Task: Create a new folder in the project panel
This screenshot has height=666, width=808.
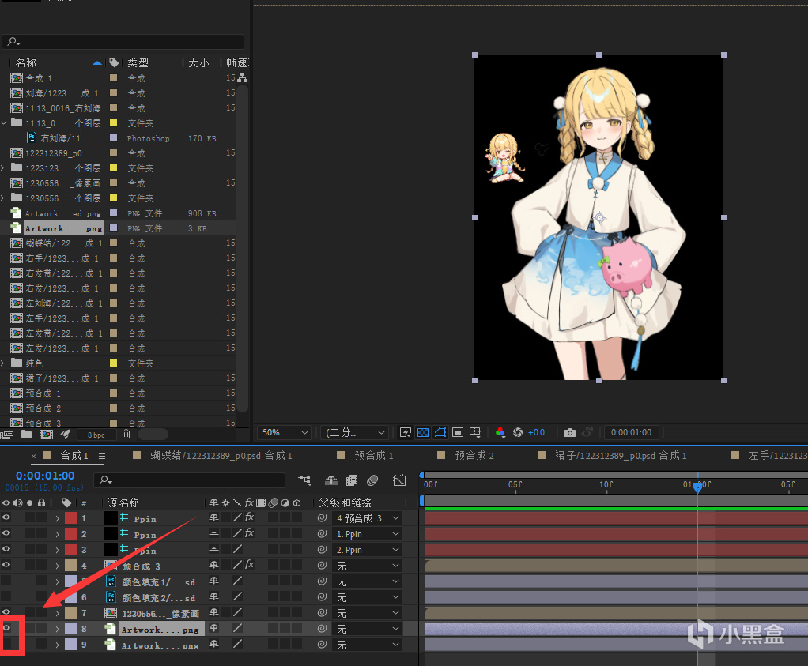Action: coord(26,435)
